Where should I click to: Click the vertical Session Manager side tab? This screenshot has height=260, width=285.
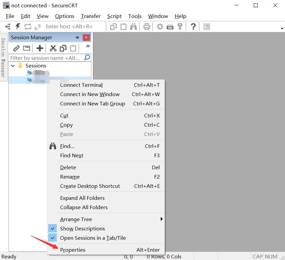3,57
